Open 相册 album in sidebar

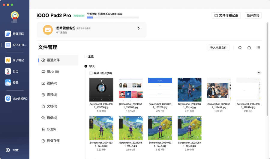[8, 82]
